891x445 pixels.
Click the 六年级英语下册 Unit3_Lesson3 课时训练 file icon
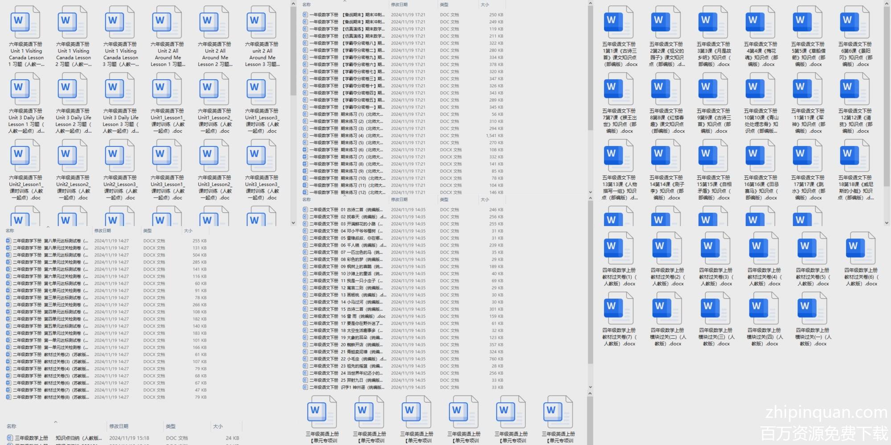[x=262, y=156]
